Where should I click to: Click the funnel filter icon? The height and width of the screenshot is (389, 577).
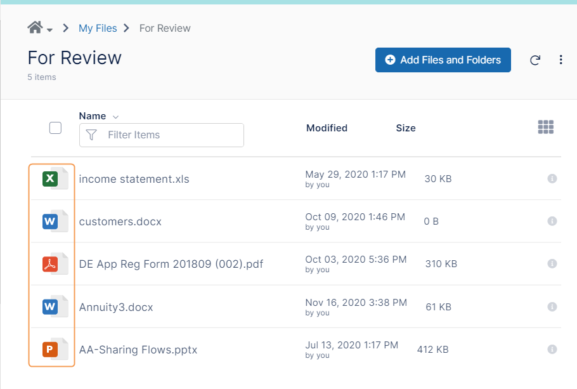[91, 135]
